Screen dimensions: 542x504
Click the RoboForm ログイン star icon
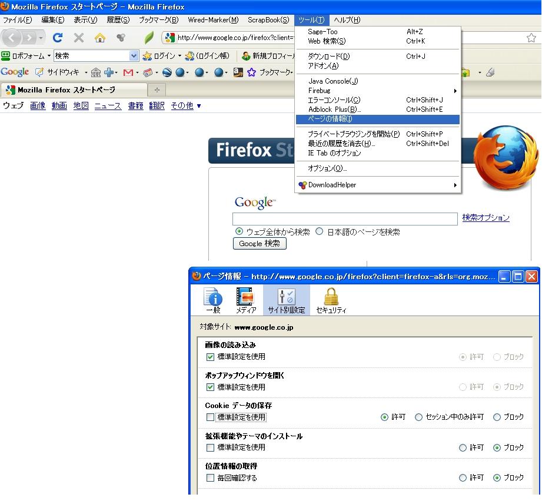[147, 56]
